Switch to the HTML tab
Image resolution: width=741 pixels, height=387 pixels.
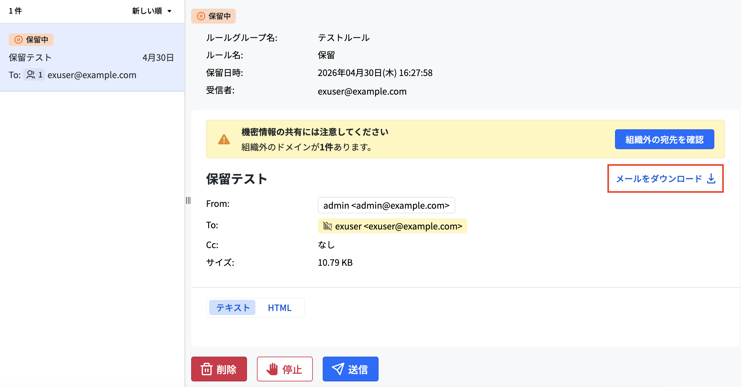280,308
